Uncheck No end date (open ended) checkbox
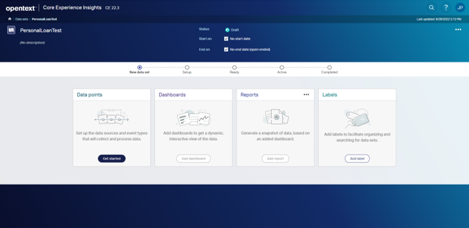 [x=226, y=50]
